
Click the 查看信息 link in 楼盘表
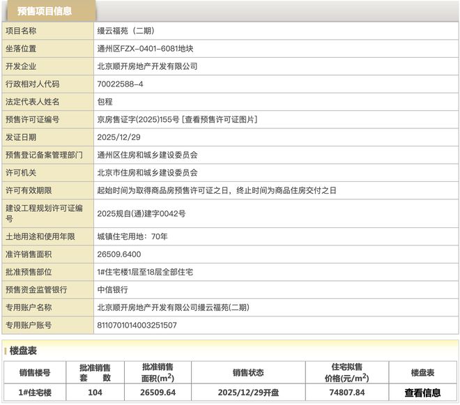(x=422, y=392)
